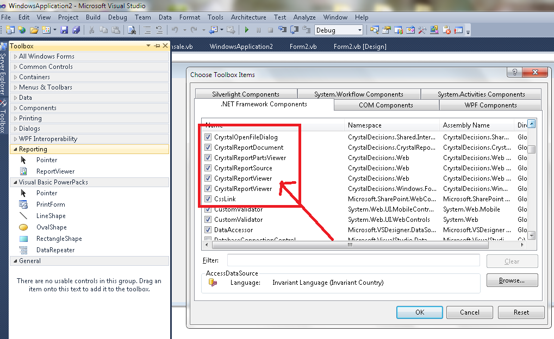Viewport: 554px width, 339px height.
Task: Collapse the Visual Basic PowerPacks group
Action: click(x=15, y=182)
